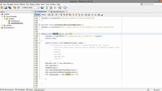162x91 pixels.
Task: Open the Run Project dropdown arrow
Action: (57, 8)
